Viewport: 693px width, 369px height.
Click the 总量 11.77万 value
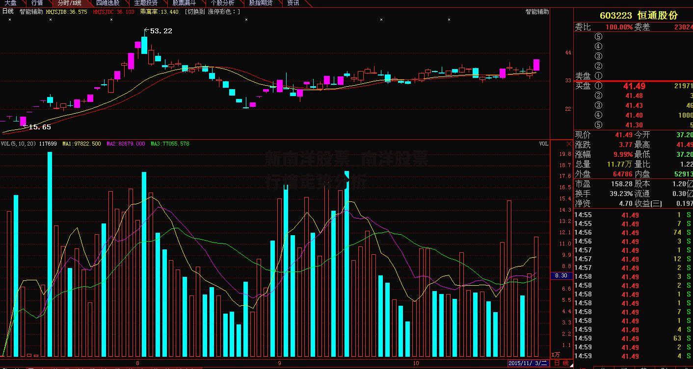pyautogui.click(x=619, y=164)
